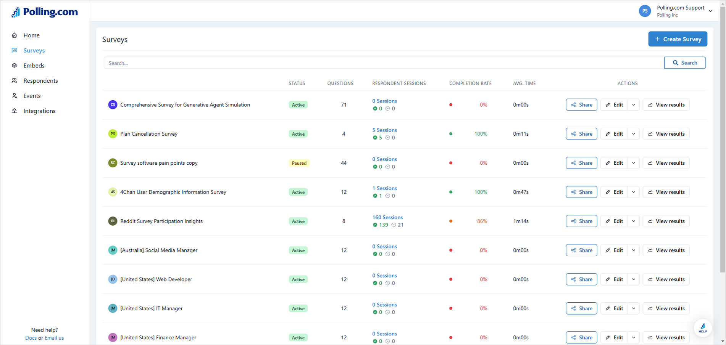Viewport: 726px width, 345px height.
Task: Open 1 Sessions link for 4Chan survey
Action: pos(384,188)
